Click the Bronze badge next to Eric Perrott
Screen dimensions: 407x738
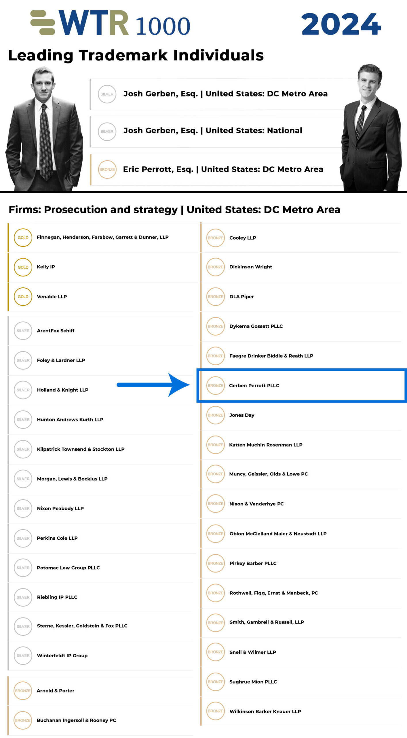tap(107, 170)
